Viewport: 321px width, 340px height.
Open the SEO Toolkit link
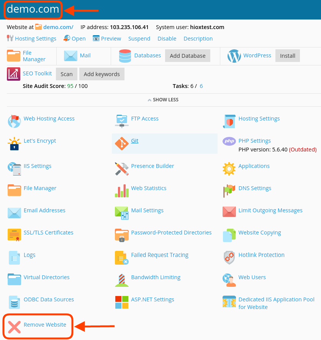tap(38, 73)
